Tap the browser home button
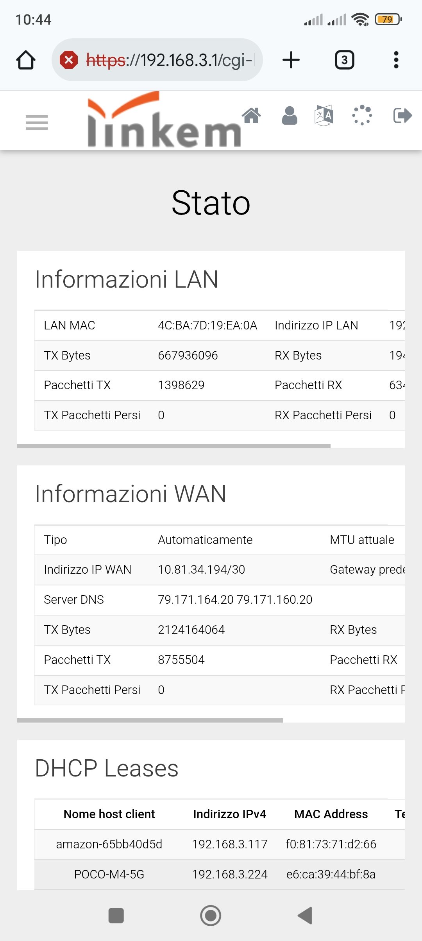422x941 pixels. pyautogui.click(x=26, y=60)
